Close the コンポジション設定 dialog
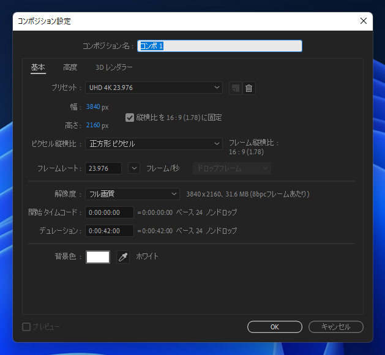385x355 pixels. [x=364, y=21]
